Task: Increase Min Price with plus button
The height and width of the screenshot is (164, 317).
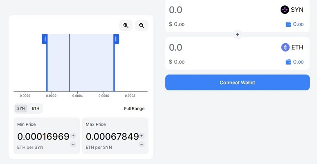Action: [73, 136]
